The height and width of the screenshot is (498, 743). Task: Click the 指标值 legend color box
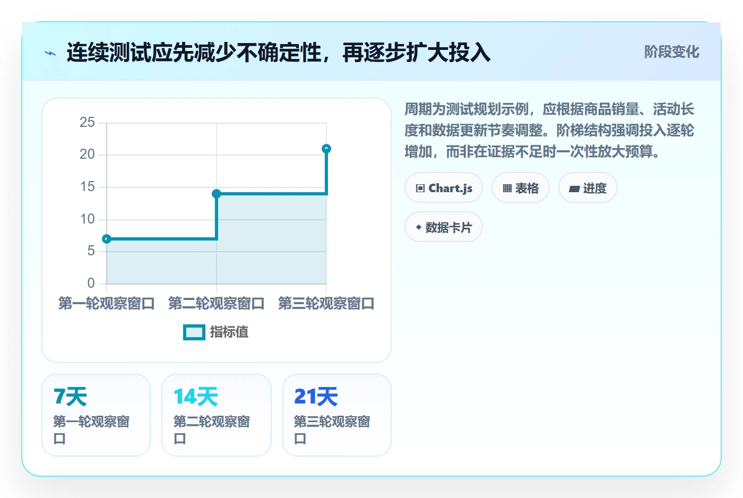(194, 332)
